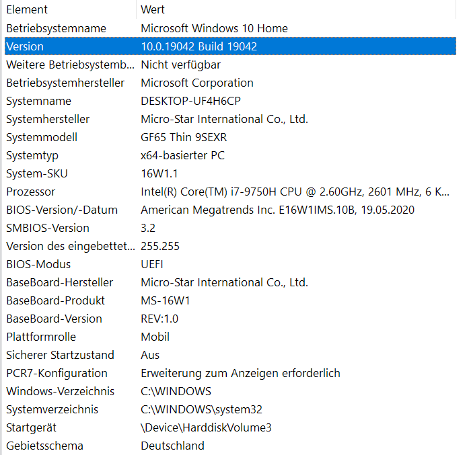
Task: Select the BaseBoard-Produkt row label
Action: (55, 300)
